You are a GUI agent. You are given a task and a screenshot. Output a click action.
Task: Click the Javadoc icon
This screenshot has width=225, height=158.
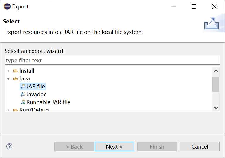click(x=23, y=94)
